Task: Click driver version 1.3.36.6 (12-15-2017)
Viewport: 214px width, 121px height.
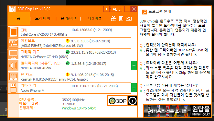Action: pos(89,64)
